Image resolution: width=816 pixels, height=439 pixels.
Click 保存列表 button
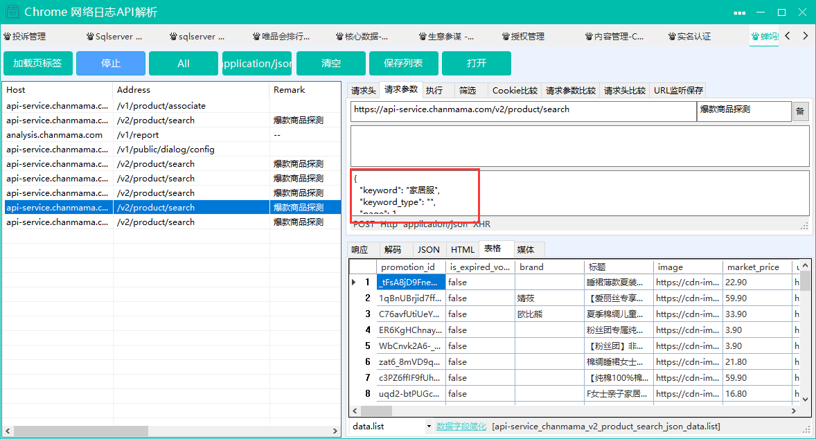point(403,64)
